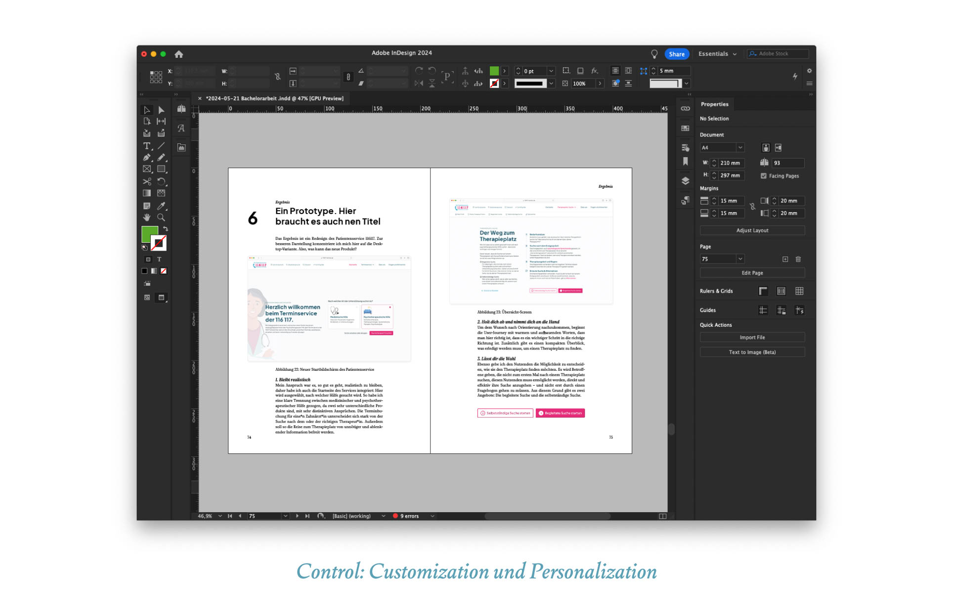Screen dimensions: 953x616
Task: Open control panel settings gear
Action: click(x=809, y=71)
